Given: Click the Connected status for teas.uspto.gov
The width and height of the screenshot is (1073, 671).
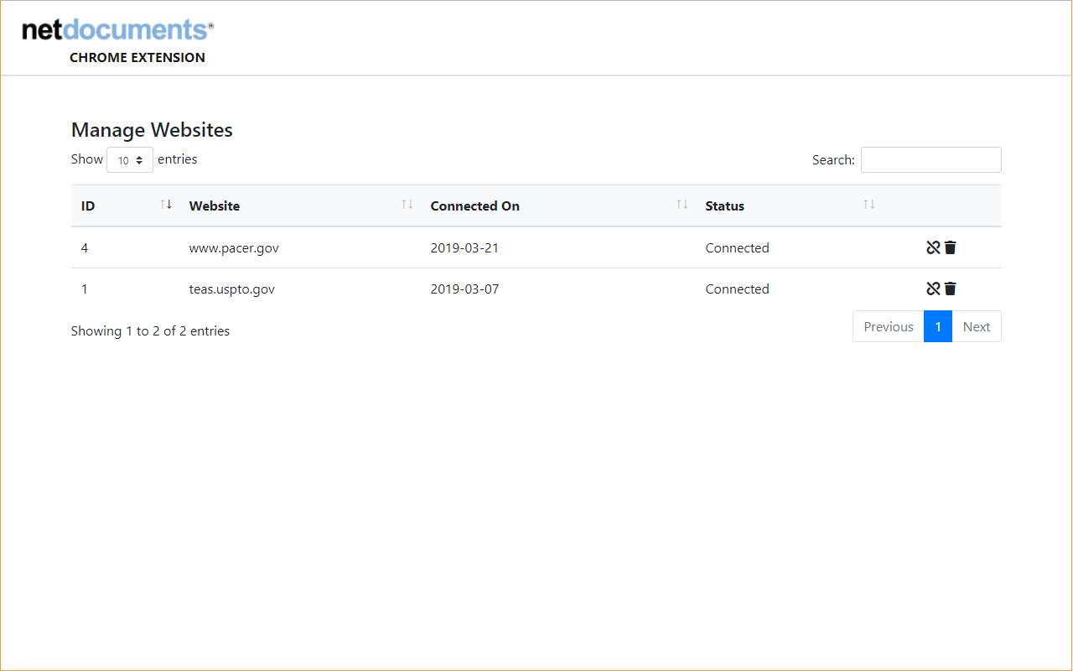Looking at the screenshot, I should tap(737, 289).
